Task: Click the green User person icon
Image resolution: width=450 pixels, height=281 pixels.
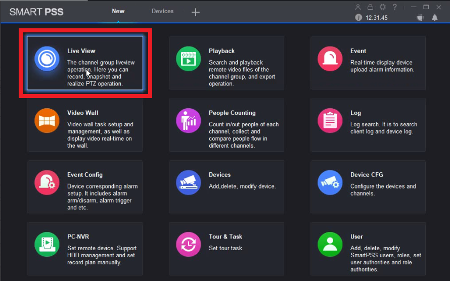Action: coord(330,245)
